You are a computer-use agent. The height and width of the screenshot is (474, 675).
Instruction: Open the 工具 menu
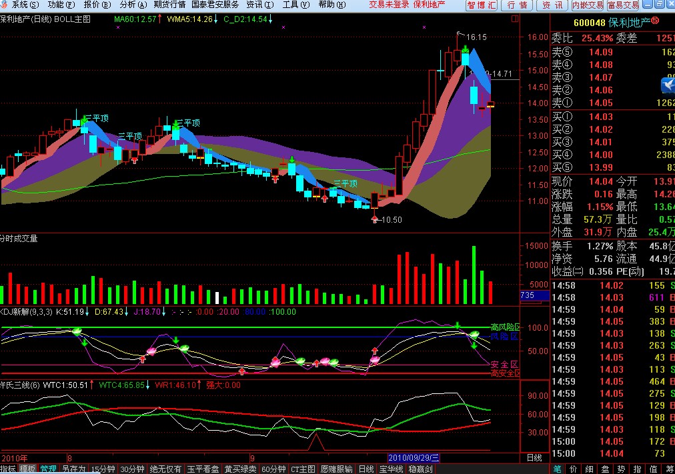[296, 5]
